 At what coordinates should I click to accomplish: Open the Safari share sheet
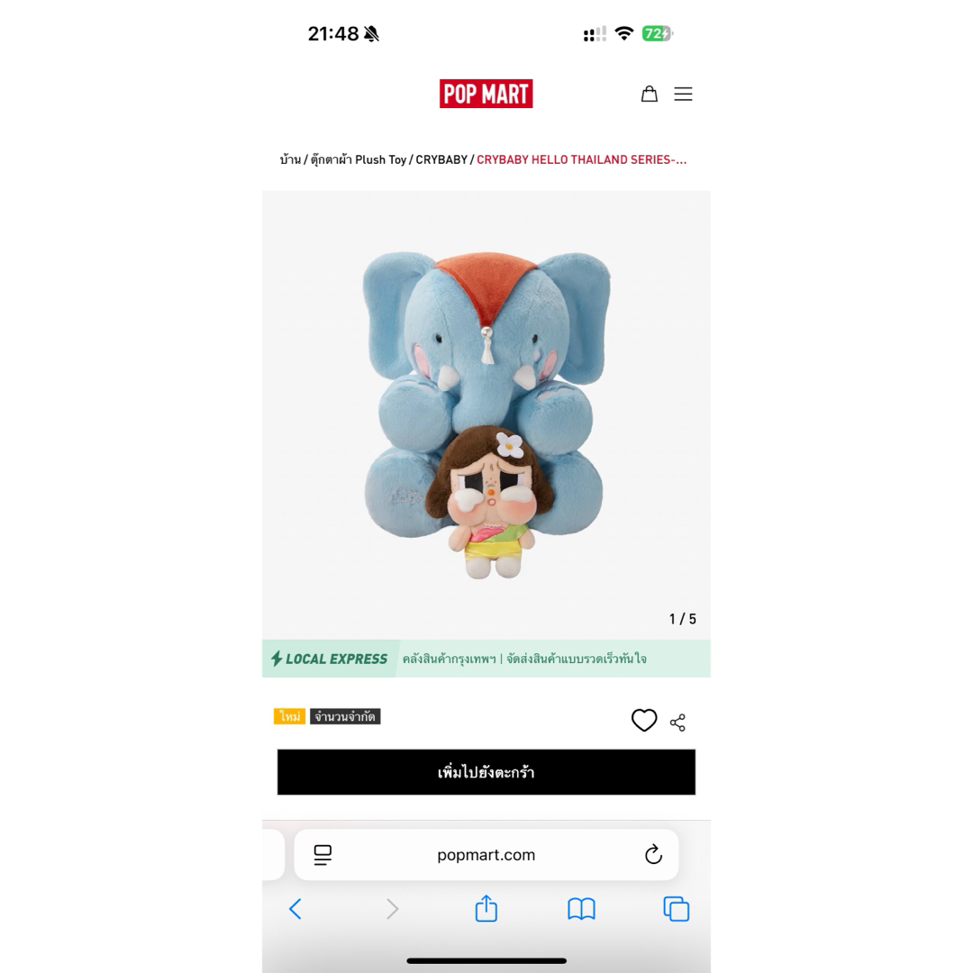click(486, 908)
